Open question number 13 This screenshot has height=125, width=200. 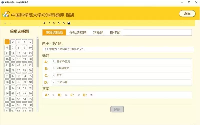click(x=19, y=53)
